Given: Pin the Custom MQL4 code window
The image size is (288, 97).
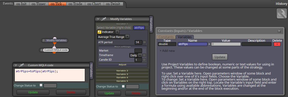Looking at the screenshot, I should (x=21, y=65).
